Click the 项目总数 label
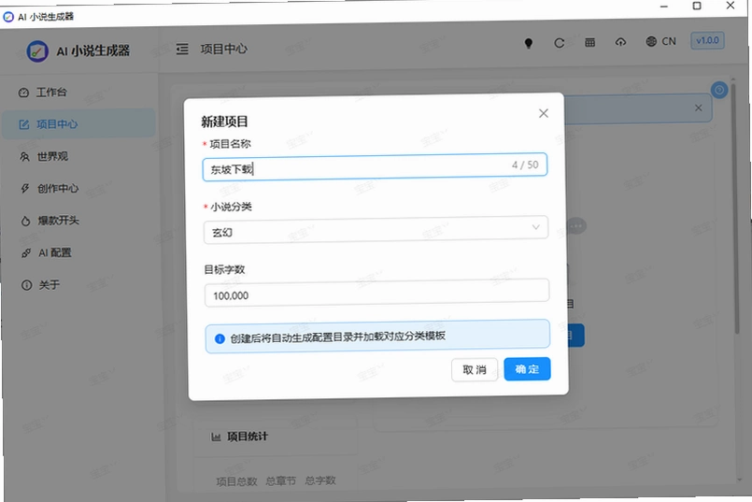 coord(236,481)
